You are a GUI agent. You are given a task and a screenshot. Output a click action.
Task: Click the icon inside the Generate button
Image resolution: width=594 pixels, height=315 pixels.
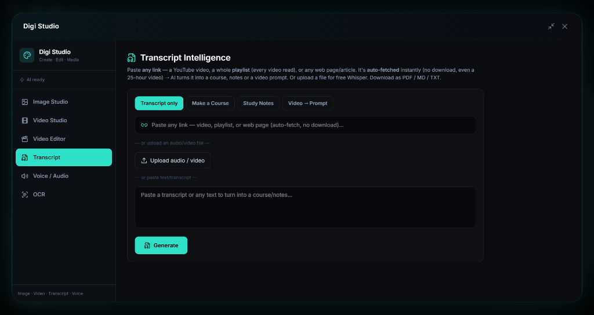147,246
